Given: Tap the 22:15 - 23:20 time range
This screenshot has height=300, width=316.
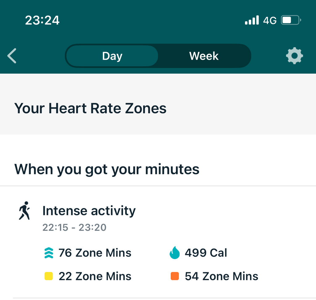Looking at the screenshot, I should (x=74, y=228).
